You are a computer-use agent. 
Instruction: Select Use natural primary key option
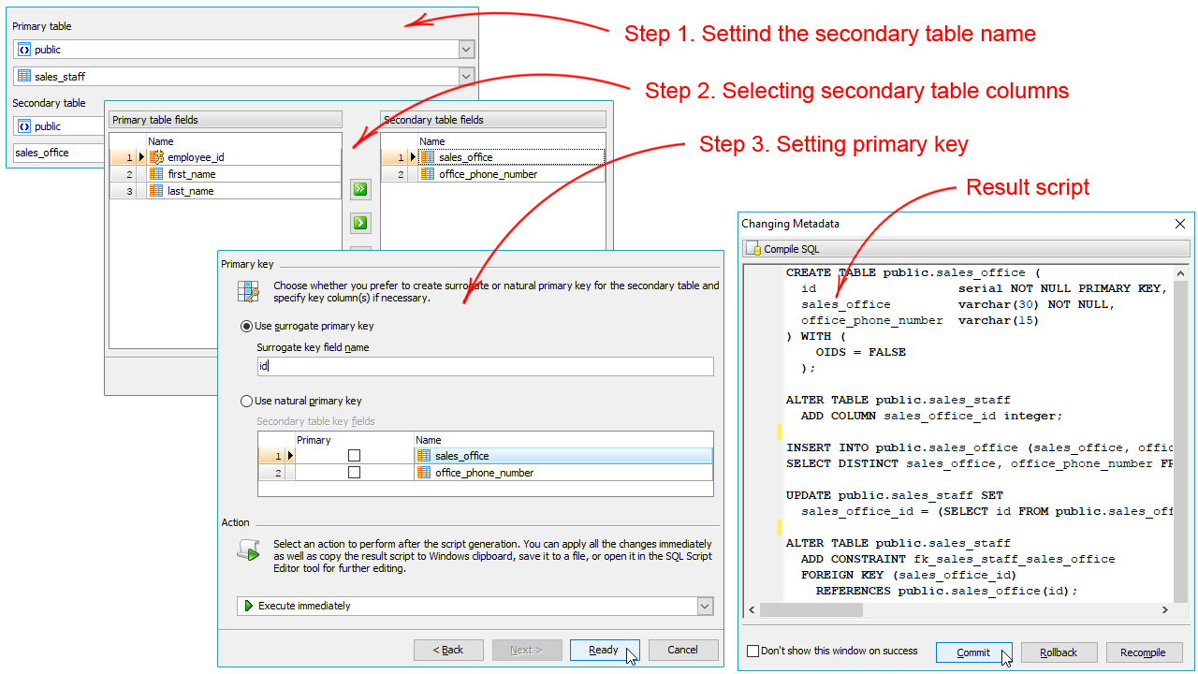click(x=247, y=401)
